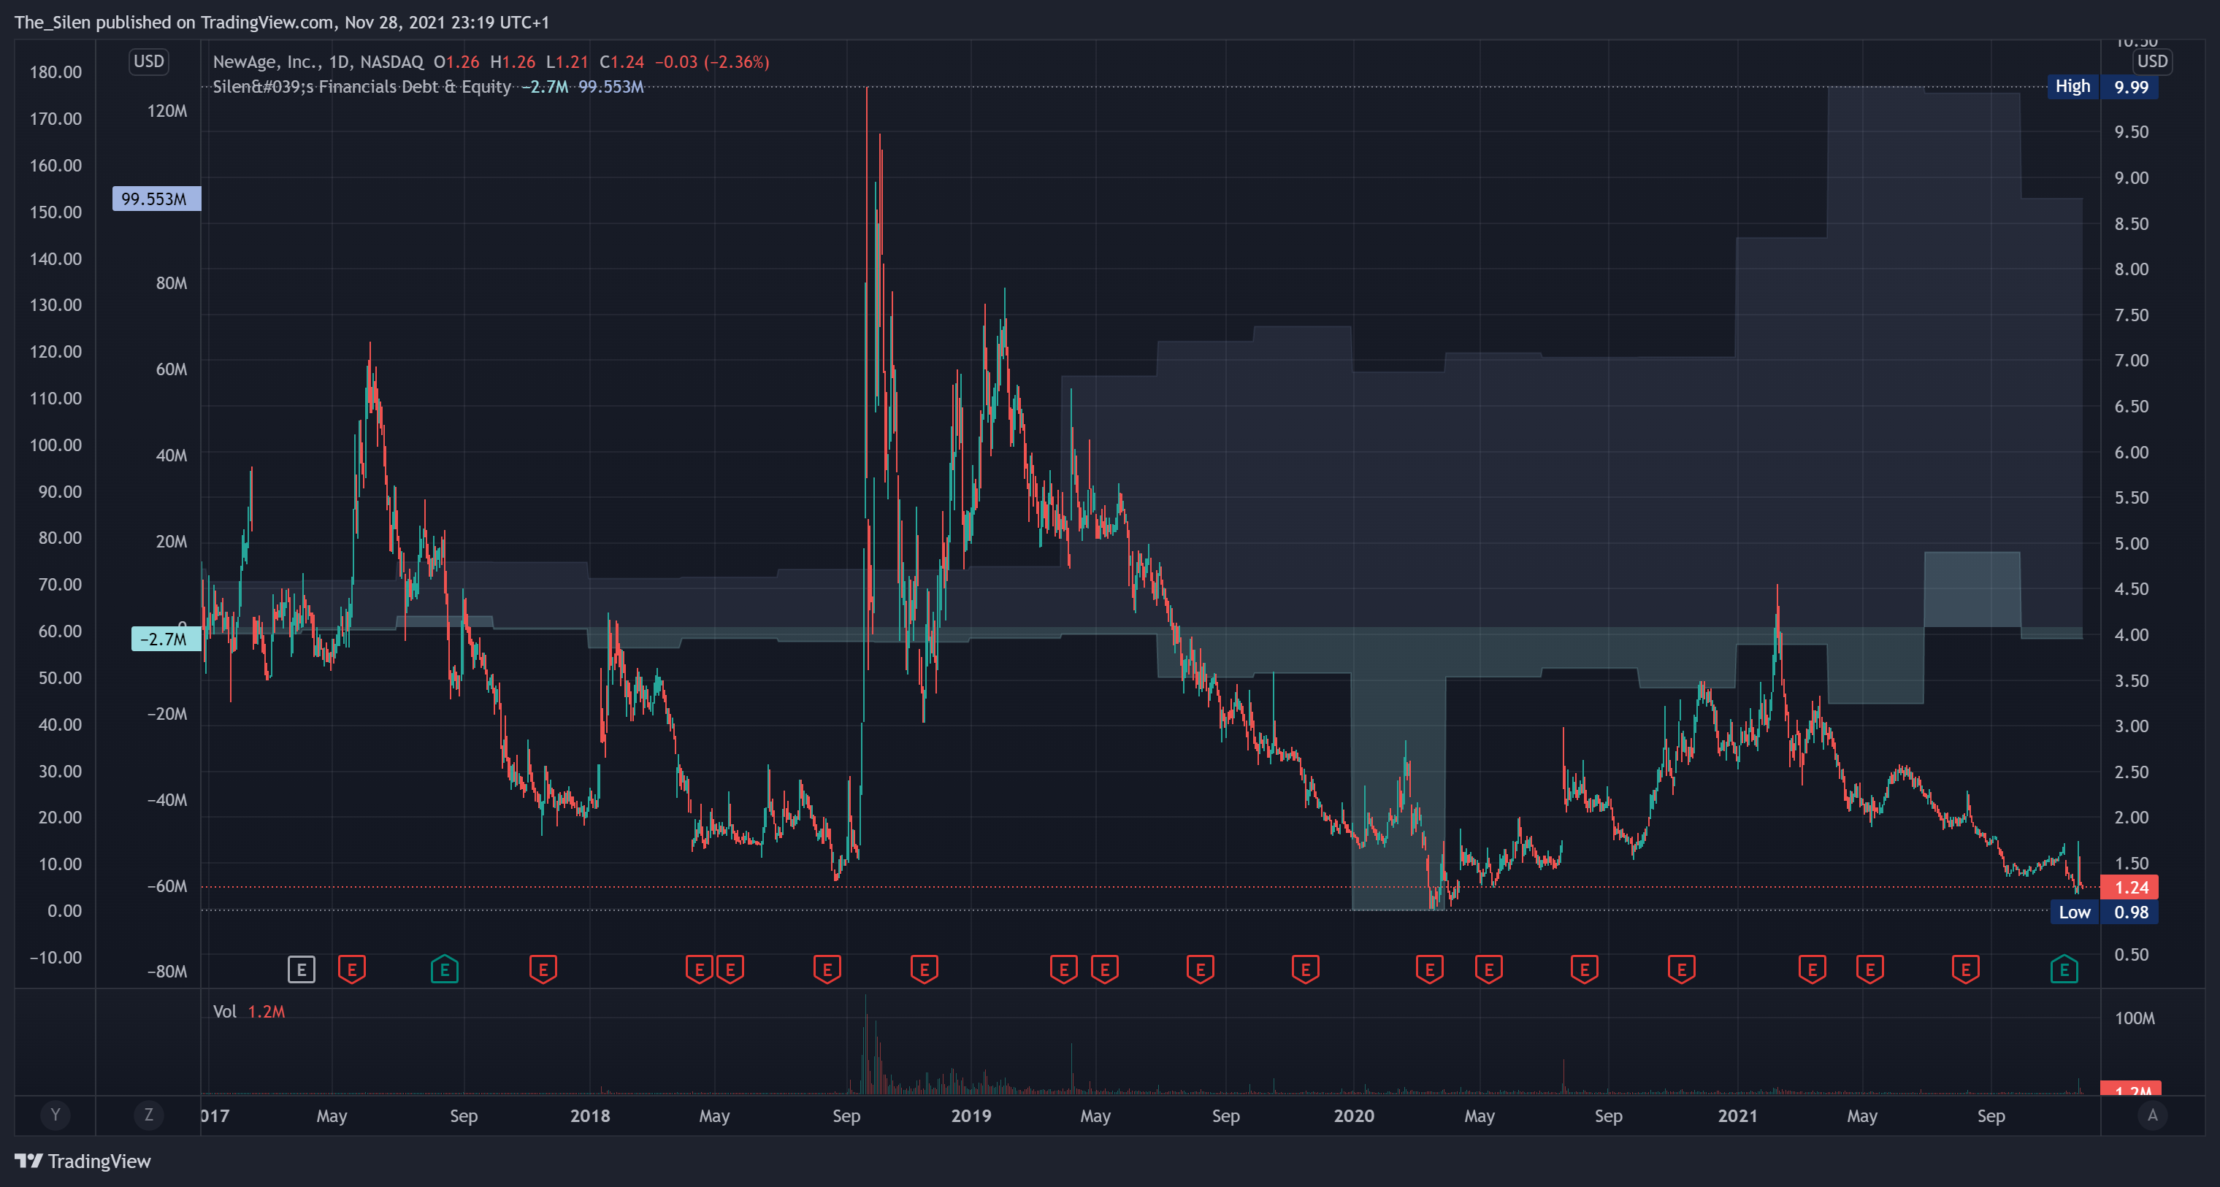Click the 0.50 value on the right scale
Screen dimensions: 2220x1187
click(2131, 956)
